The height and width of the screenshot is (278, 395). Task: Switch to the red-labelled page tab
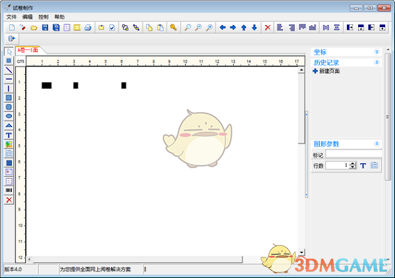click(x=29, y=50)
